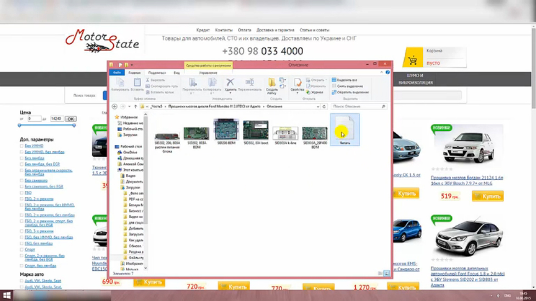The height and width of the screenshot is (301, 536).
Task: Switch to the Поделиться ribbon tab
Action: tap(157, 73)
